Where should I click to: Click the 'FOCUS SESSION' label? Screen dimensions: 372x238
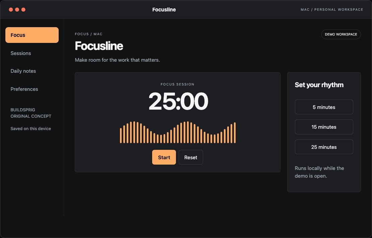[178, 84]
